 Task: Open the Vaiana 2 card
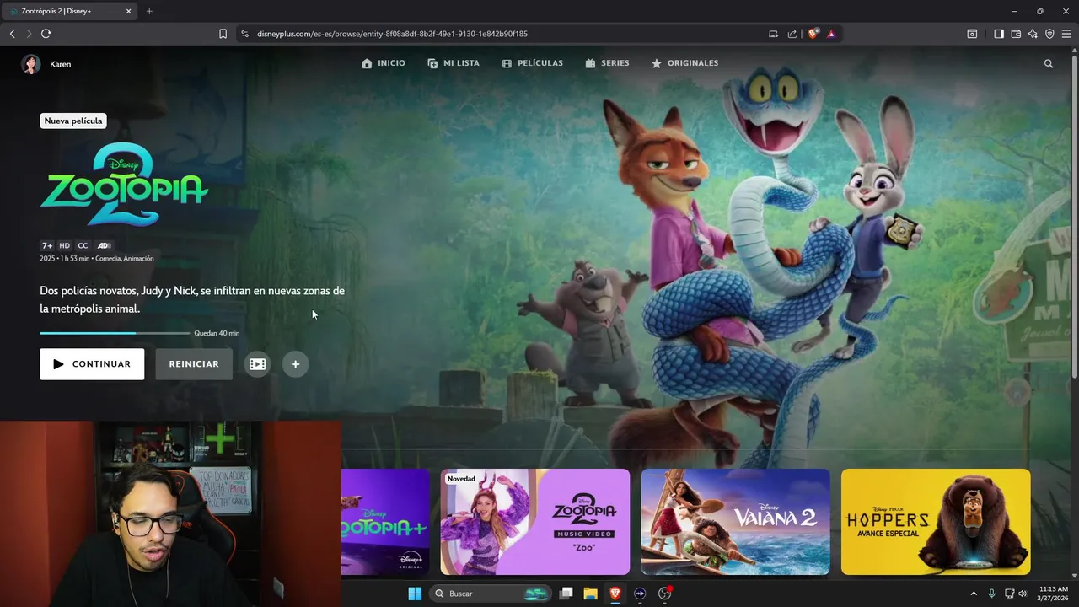pos(735,522)
